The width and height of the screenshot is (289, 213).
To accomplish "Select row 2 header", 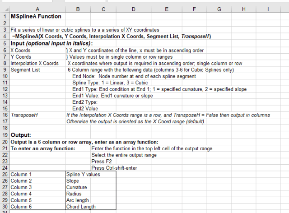I will tap(5, 23).
